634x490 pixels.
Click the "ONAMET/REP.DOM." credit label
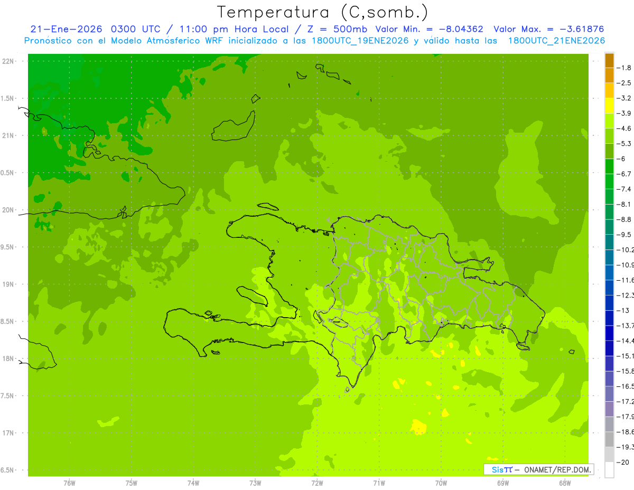coord(557,469)
